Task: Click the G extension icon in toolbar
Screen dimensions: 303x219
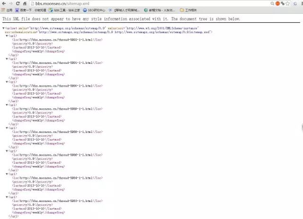Action: 295,3
